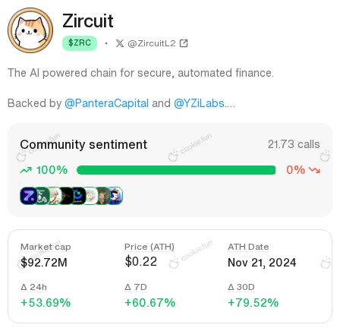Click the Price (ATH) label
The width and height of the screenshot is (340, 331).
point(150,247)
